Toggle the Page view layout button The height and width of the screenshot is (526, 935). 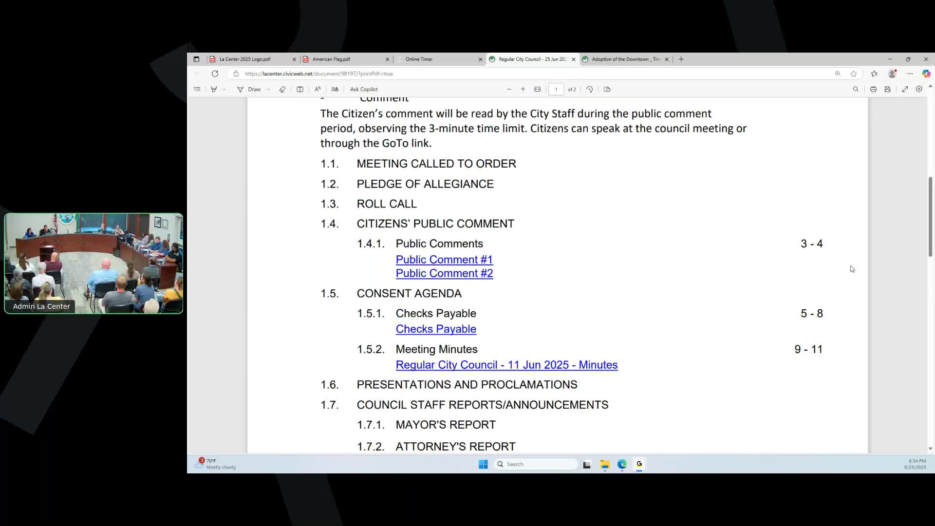coord(607,89)
